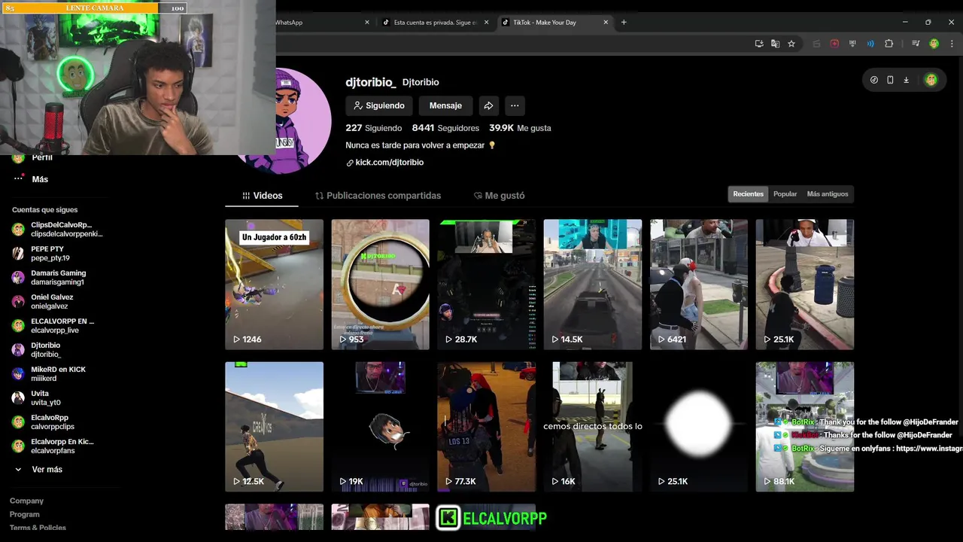This screenshot has width=963, height=542.
Task: Click the Terms & Policies footer link
Action: pyautogui.click(x=38, y=528)
